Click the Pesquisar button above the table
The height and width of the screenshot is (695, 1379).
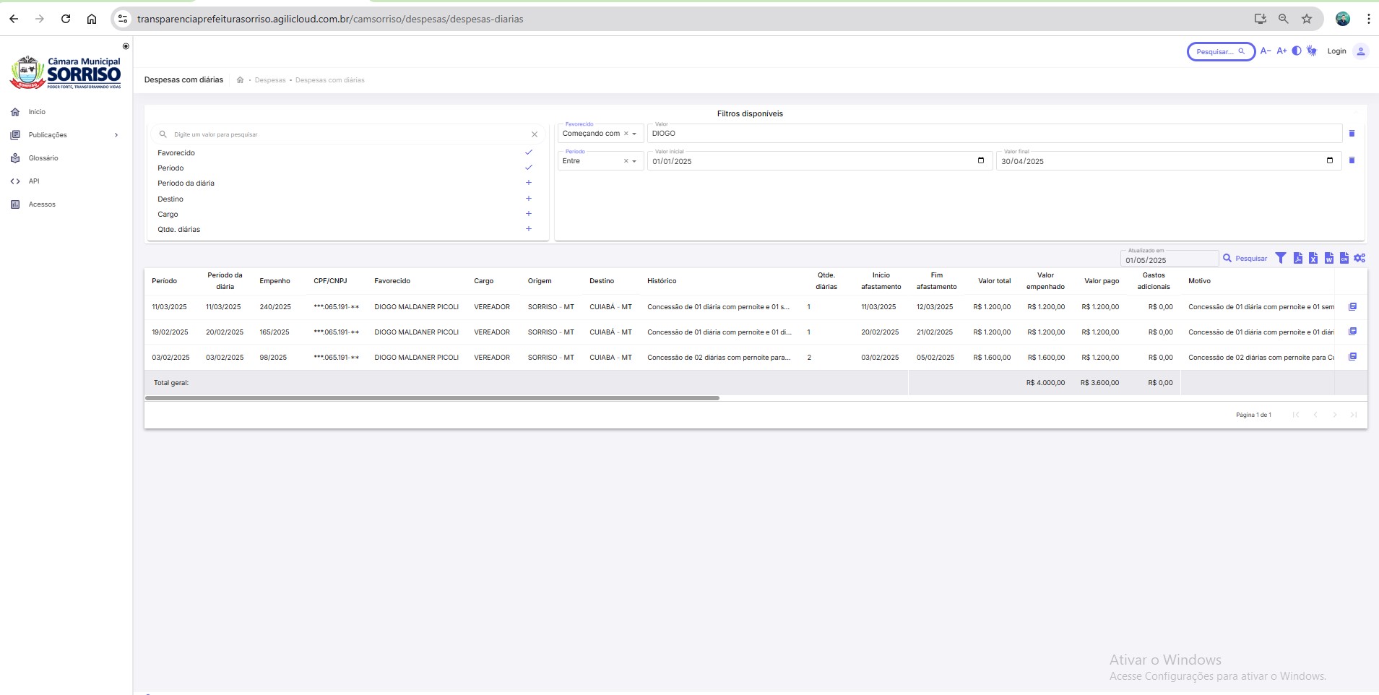click(1245, 258)
